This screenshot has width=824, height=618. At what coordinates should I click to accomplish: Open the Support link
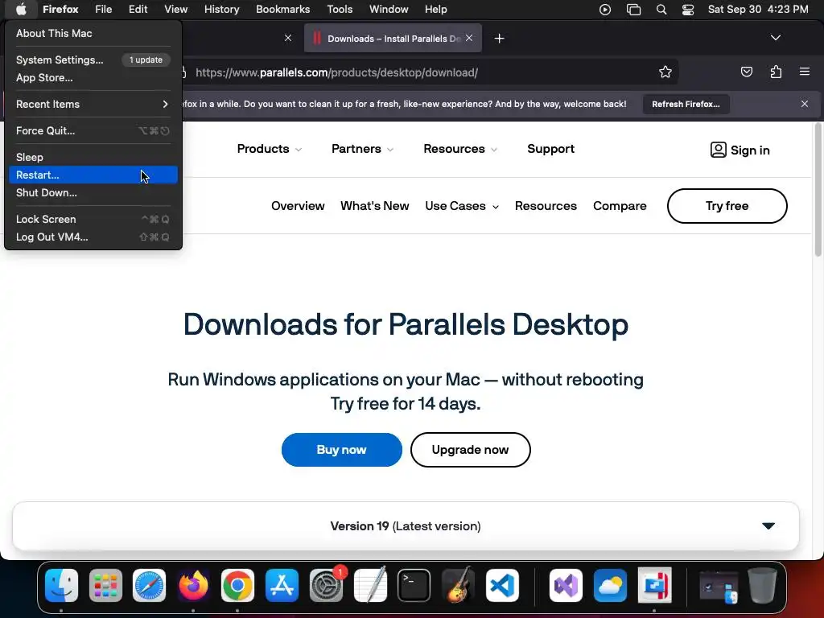point(550,149)
